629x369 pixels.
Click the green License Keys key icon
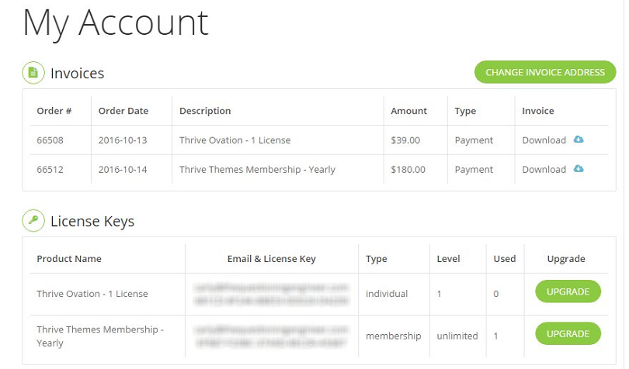coord(33,220)
